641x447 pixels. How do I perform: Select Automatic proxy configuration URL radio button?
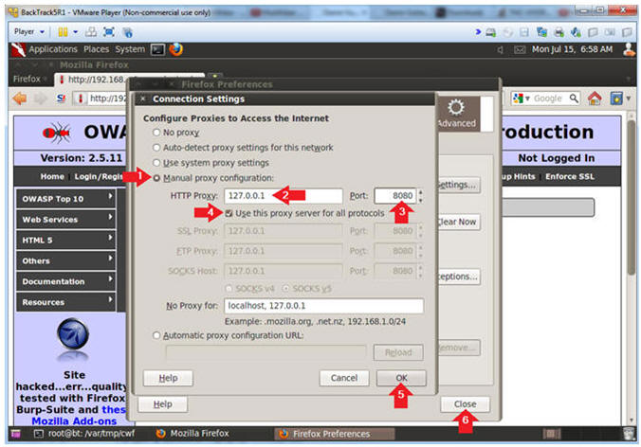[156, 335]
